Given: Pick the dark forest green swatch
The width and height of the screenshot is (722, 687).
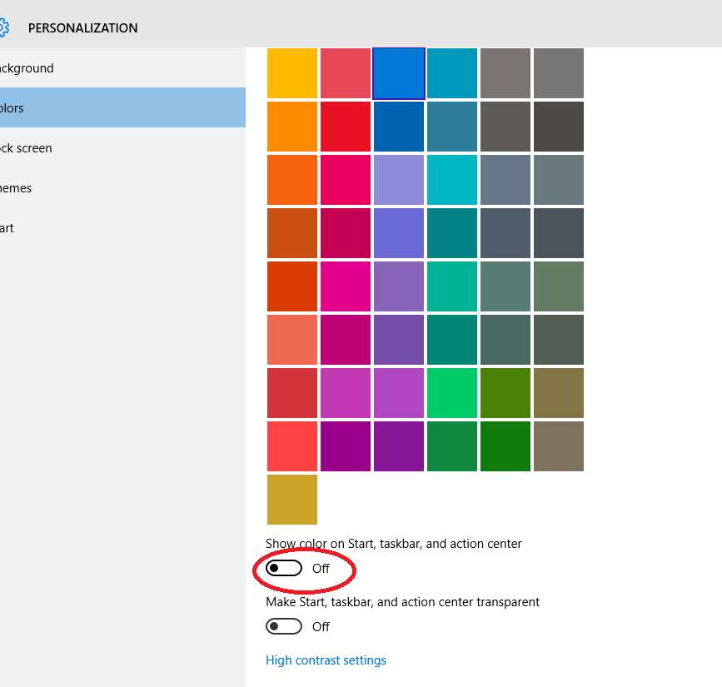Looking at the screenshot, I should click(x=505, y=446).
